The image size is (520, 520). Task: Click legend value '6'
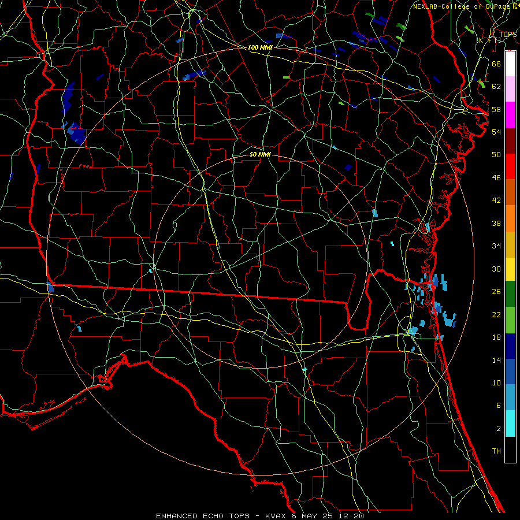[x=499, y=406]
